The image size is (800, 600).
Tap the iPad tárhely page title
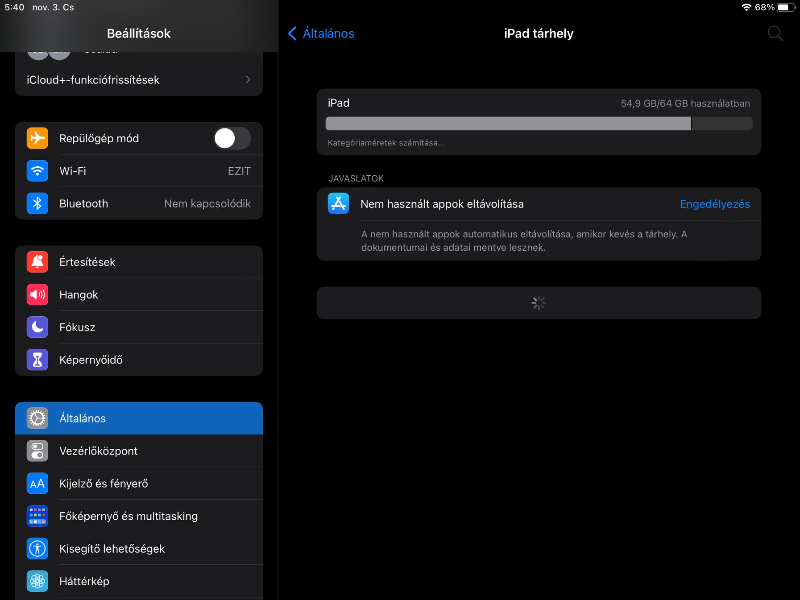click(x=539, y=33)
